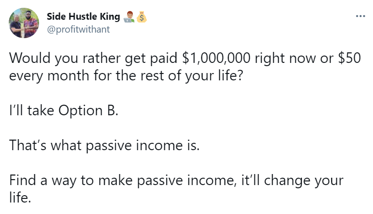
Task: Click the technologist laptop emoji icon
Action: (129, 17)
